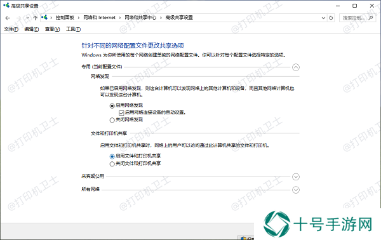Screen dimensions: 381x240
Task: Select 关闭网络发现 radio button
Action: tap(112, 120)
